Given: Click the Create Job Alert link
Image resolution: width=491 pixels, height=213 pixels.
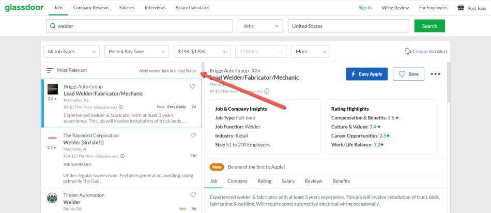Looking at the screenshot, I should (x=430, y=51).
